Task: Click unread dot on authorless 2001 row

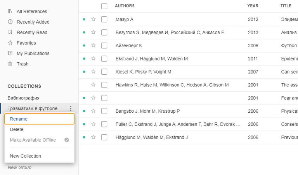Action: pos(84,98)
